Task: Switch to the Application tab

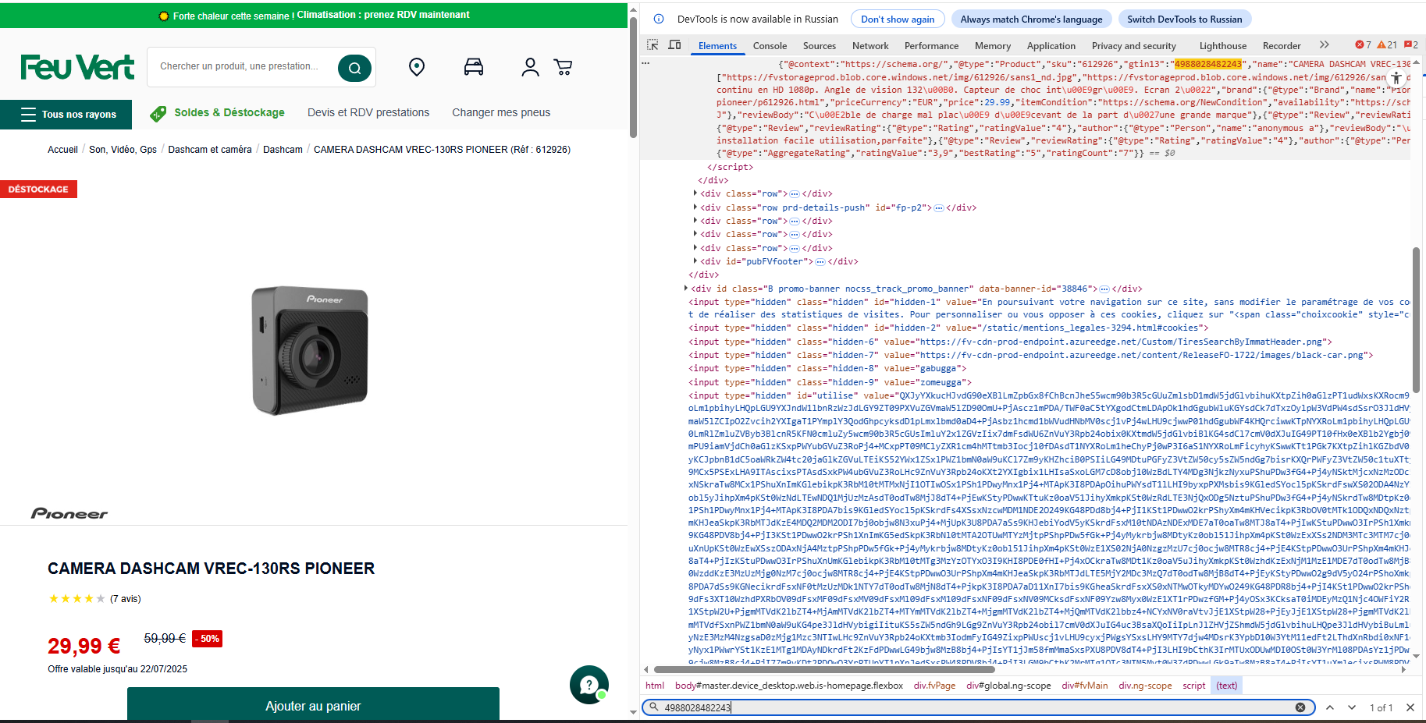Action: pyautogui.click(x=1051, y=46)
